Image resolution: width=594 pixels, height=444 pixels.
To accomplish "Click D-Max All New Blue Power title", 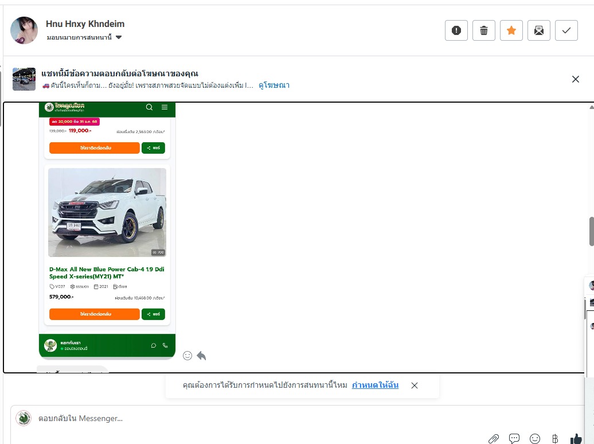I will [107, 272].
